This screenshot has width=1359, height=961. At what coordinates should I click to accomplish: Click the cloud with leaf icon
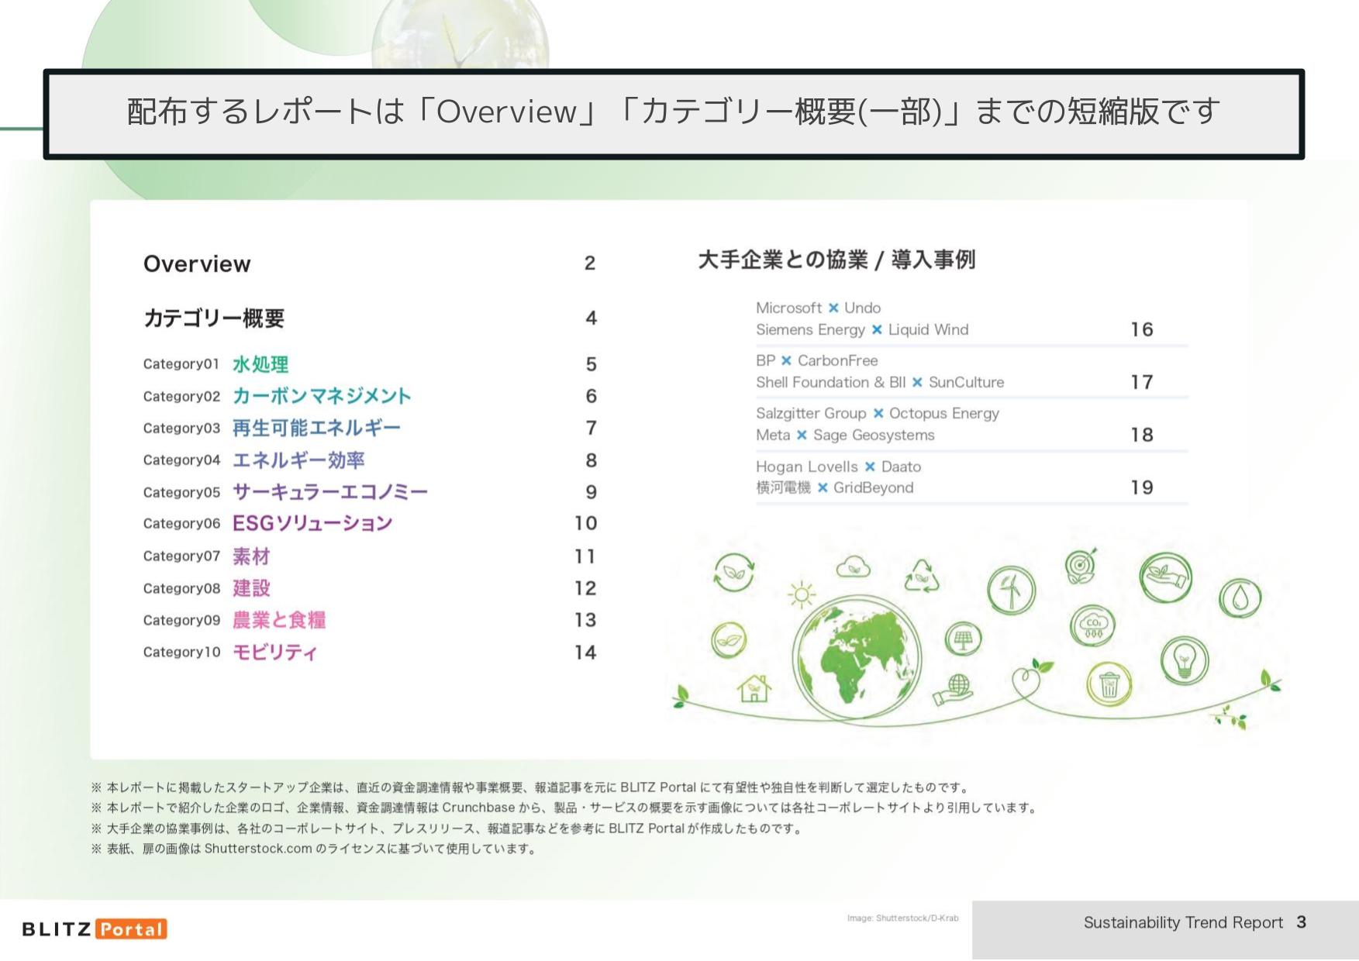pos(853,567)
